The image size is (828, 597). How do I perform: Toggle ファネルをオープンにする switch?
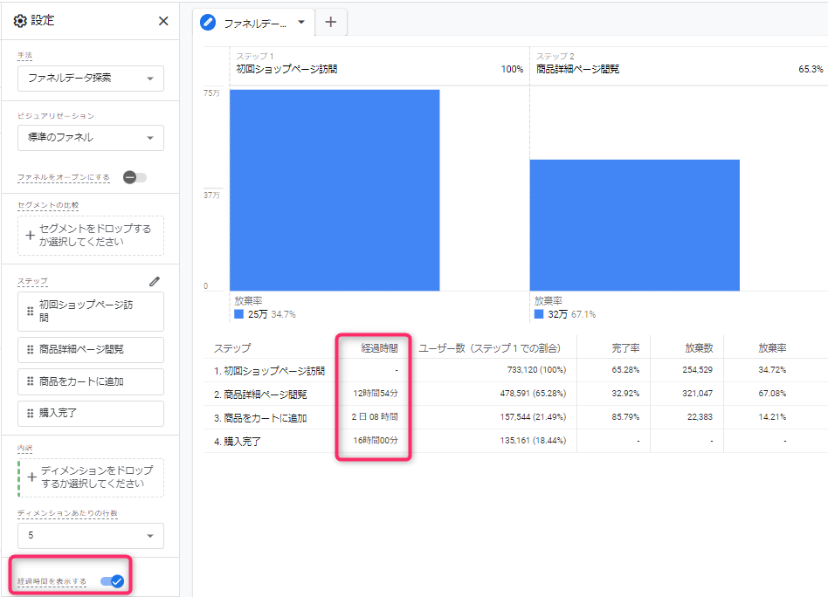point(135,177)
